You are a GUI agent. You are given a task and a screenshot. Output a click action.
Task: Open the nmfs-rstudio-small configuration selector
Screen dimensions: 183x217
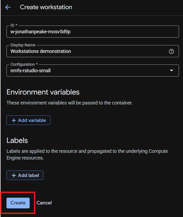[93, 70]
